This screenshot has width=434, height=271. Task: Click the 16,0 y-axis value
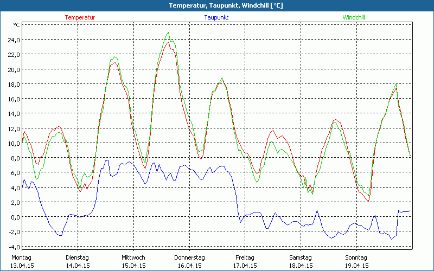click(14, 99)
